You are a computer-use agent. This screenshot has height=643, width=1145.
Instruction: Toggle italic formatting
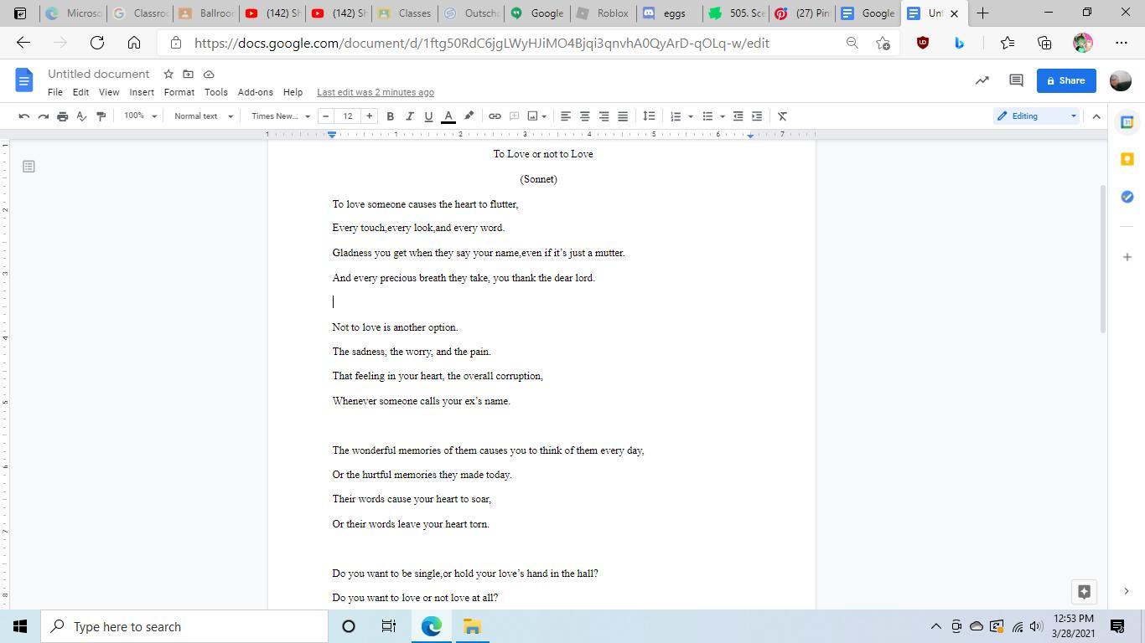tap(410, 116)
